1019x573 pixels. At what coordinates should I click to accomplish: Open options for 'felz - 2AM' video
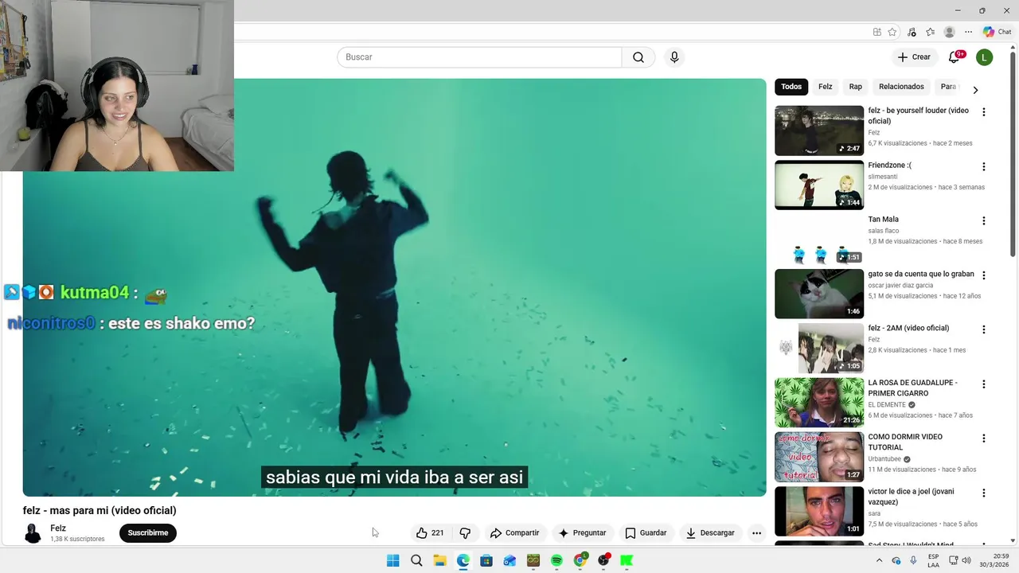(984, 329)
